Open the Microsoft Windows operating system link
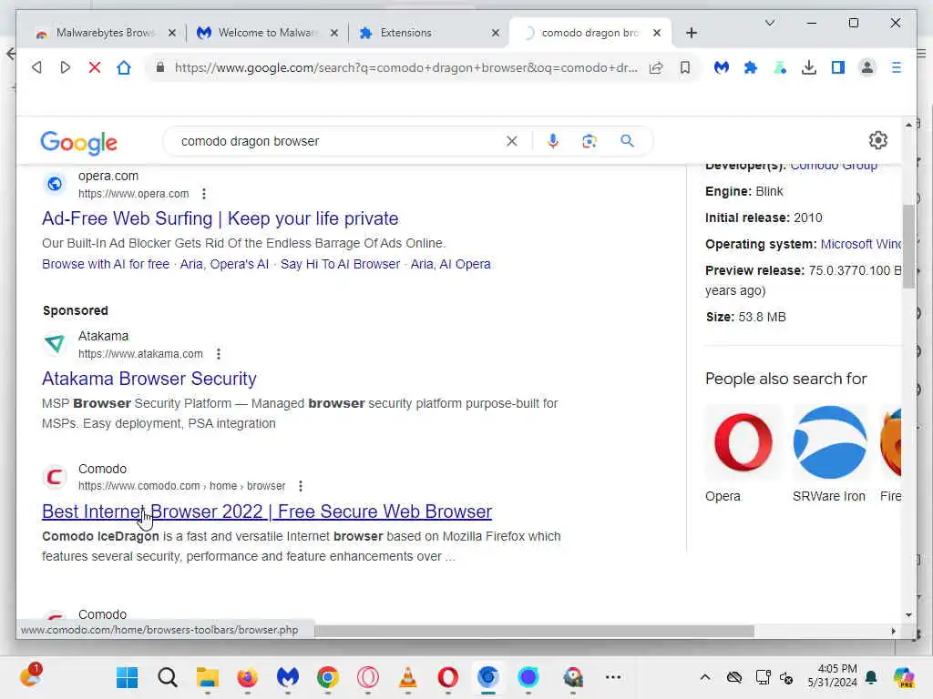 [860, 244]
